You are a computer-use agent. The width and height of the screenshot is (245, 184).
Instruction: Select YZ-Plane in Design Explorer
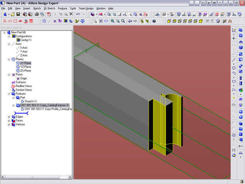pos(25,67)
